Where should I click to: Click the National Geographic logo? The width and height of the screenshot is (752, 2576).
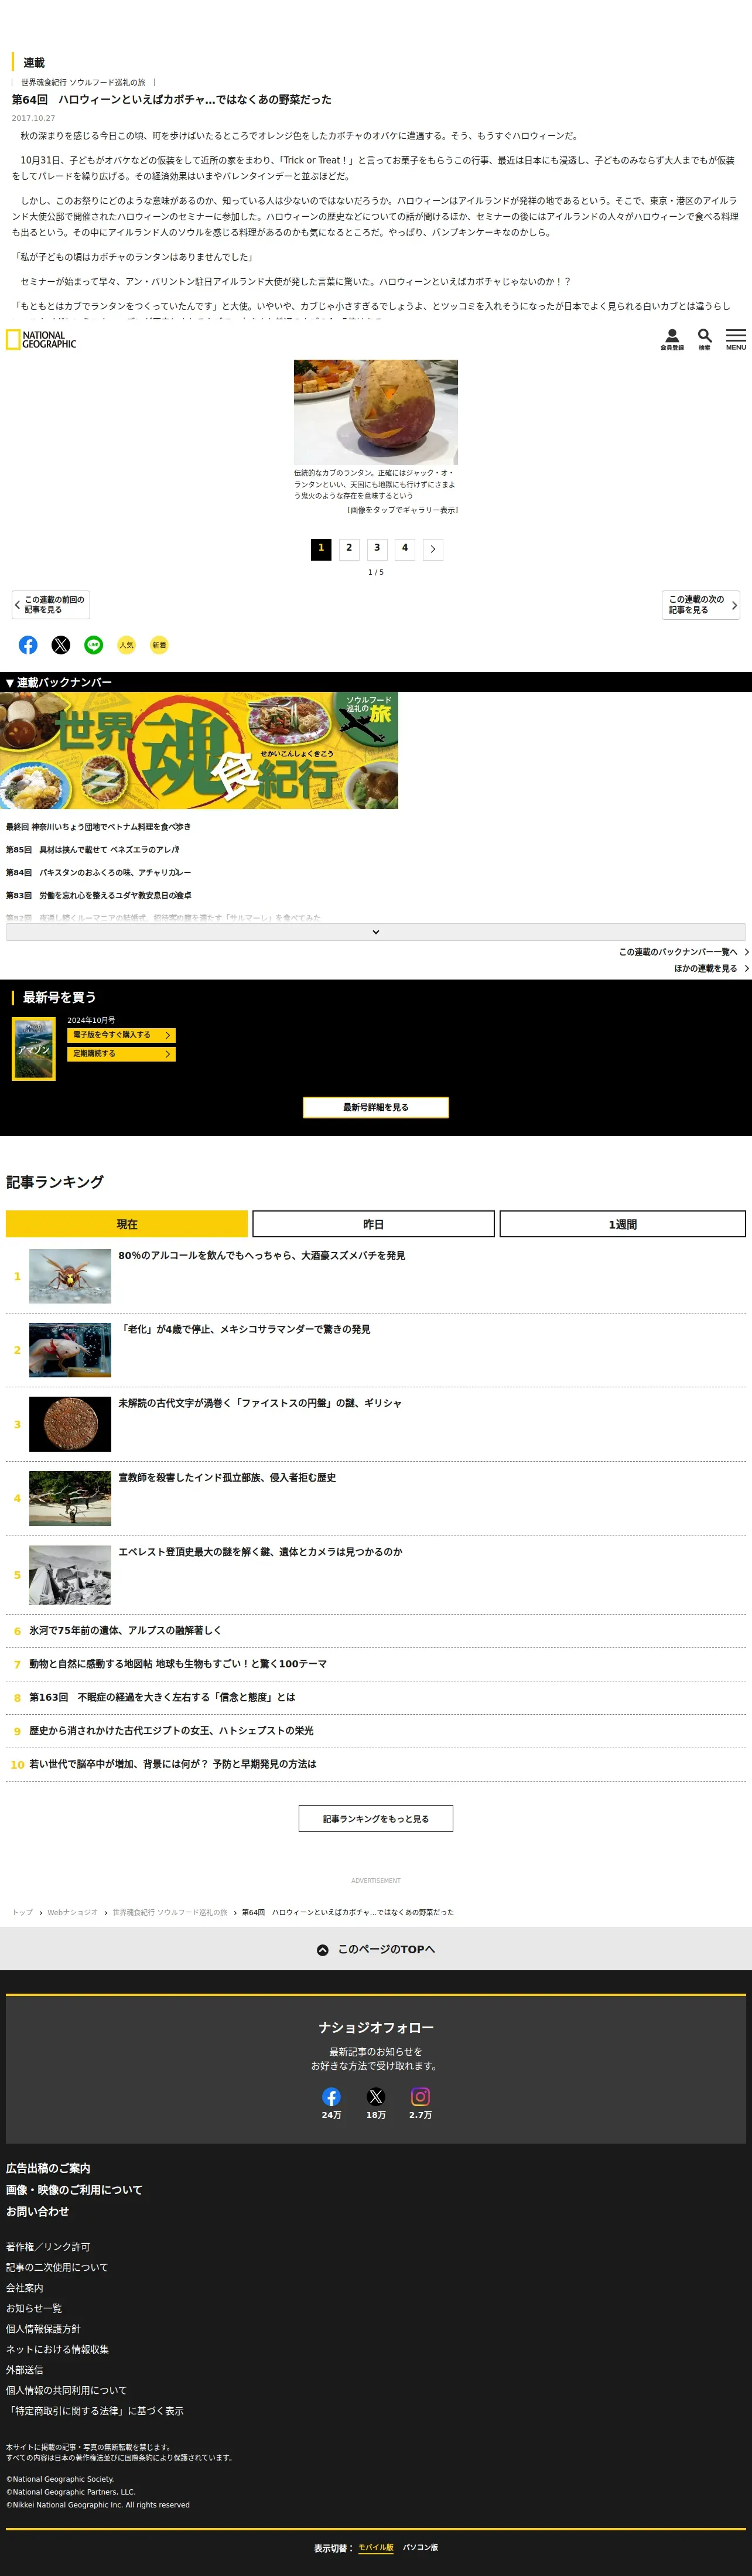coord(41,340)
